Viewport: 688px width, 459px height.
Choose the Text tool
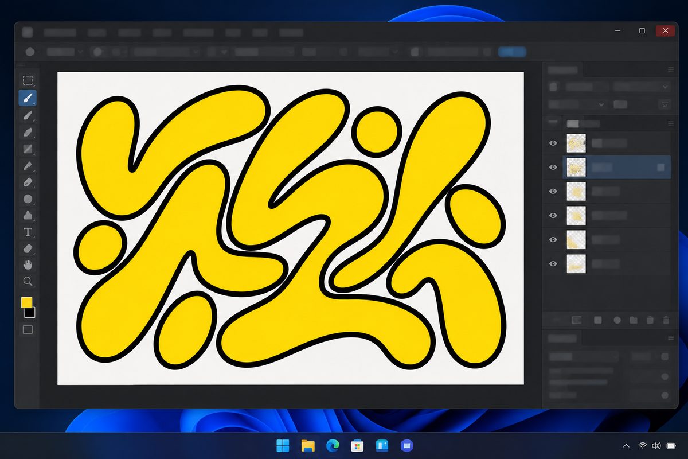point(28,232)
